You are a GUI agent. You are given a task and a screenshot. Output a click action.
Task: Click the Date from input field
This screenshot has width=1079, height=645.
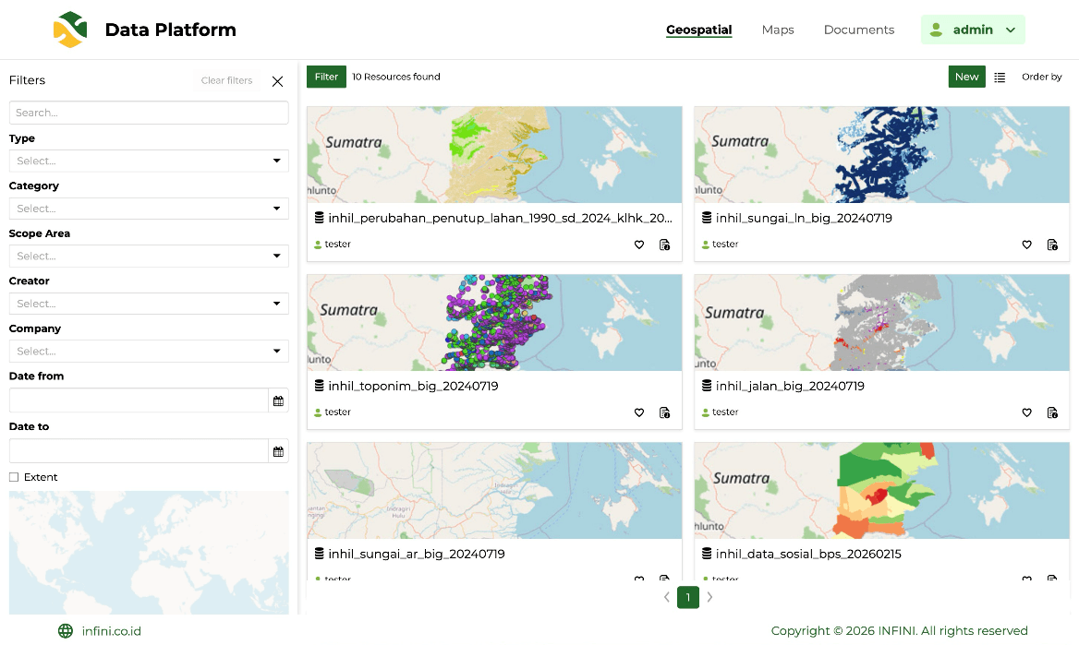coord(139,400)
